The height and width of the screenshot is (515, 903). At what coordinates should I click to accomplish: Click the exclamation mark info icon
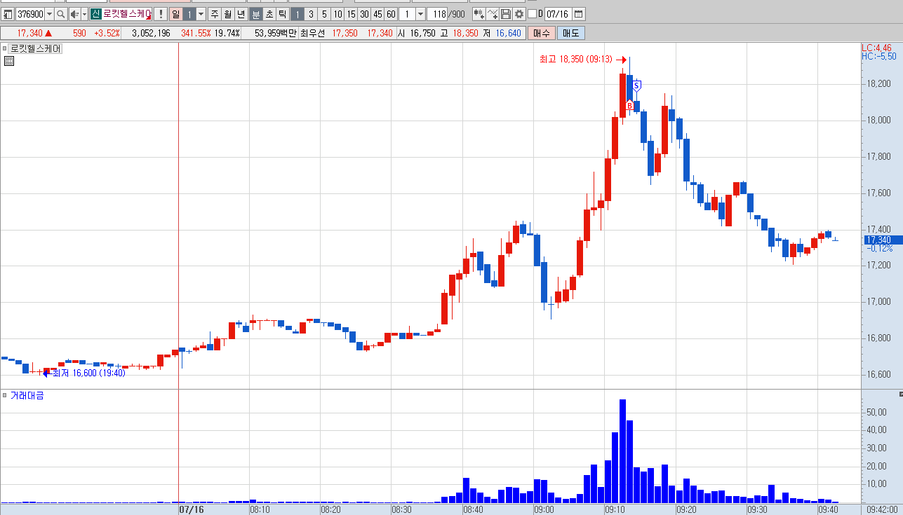(160, 14)
